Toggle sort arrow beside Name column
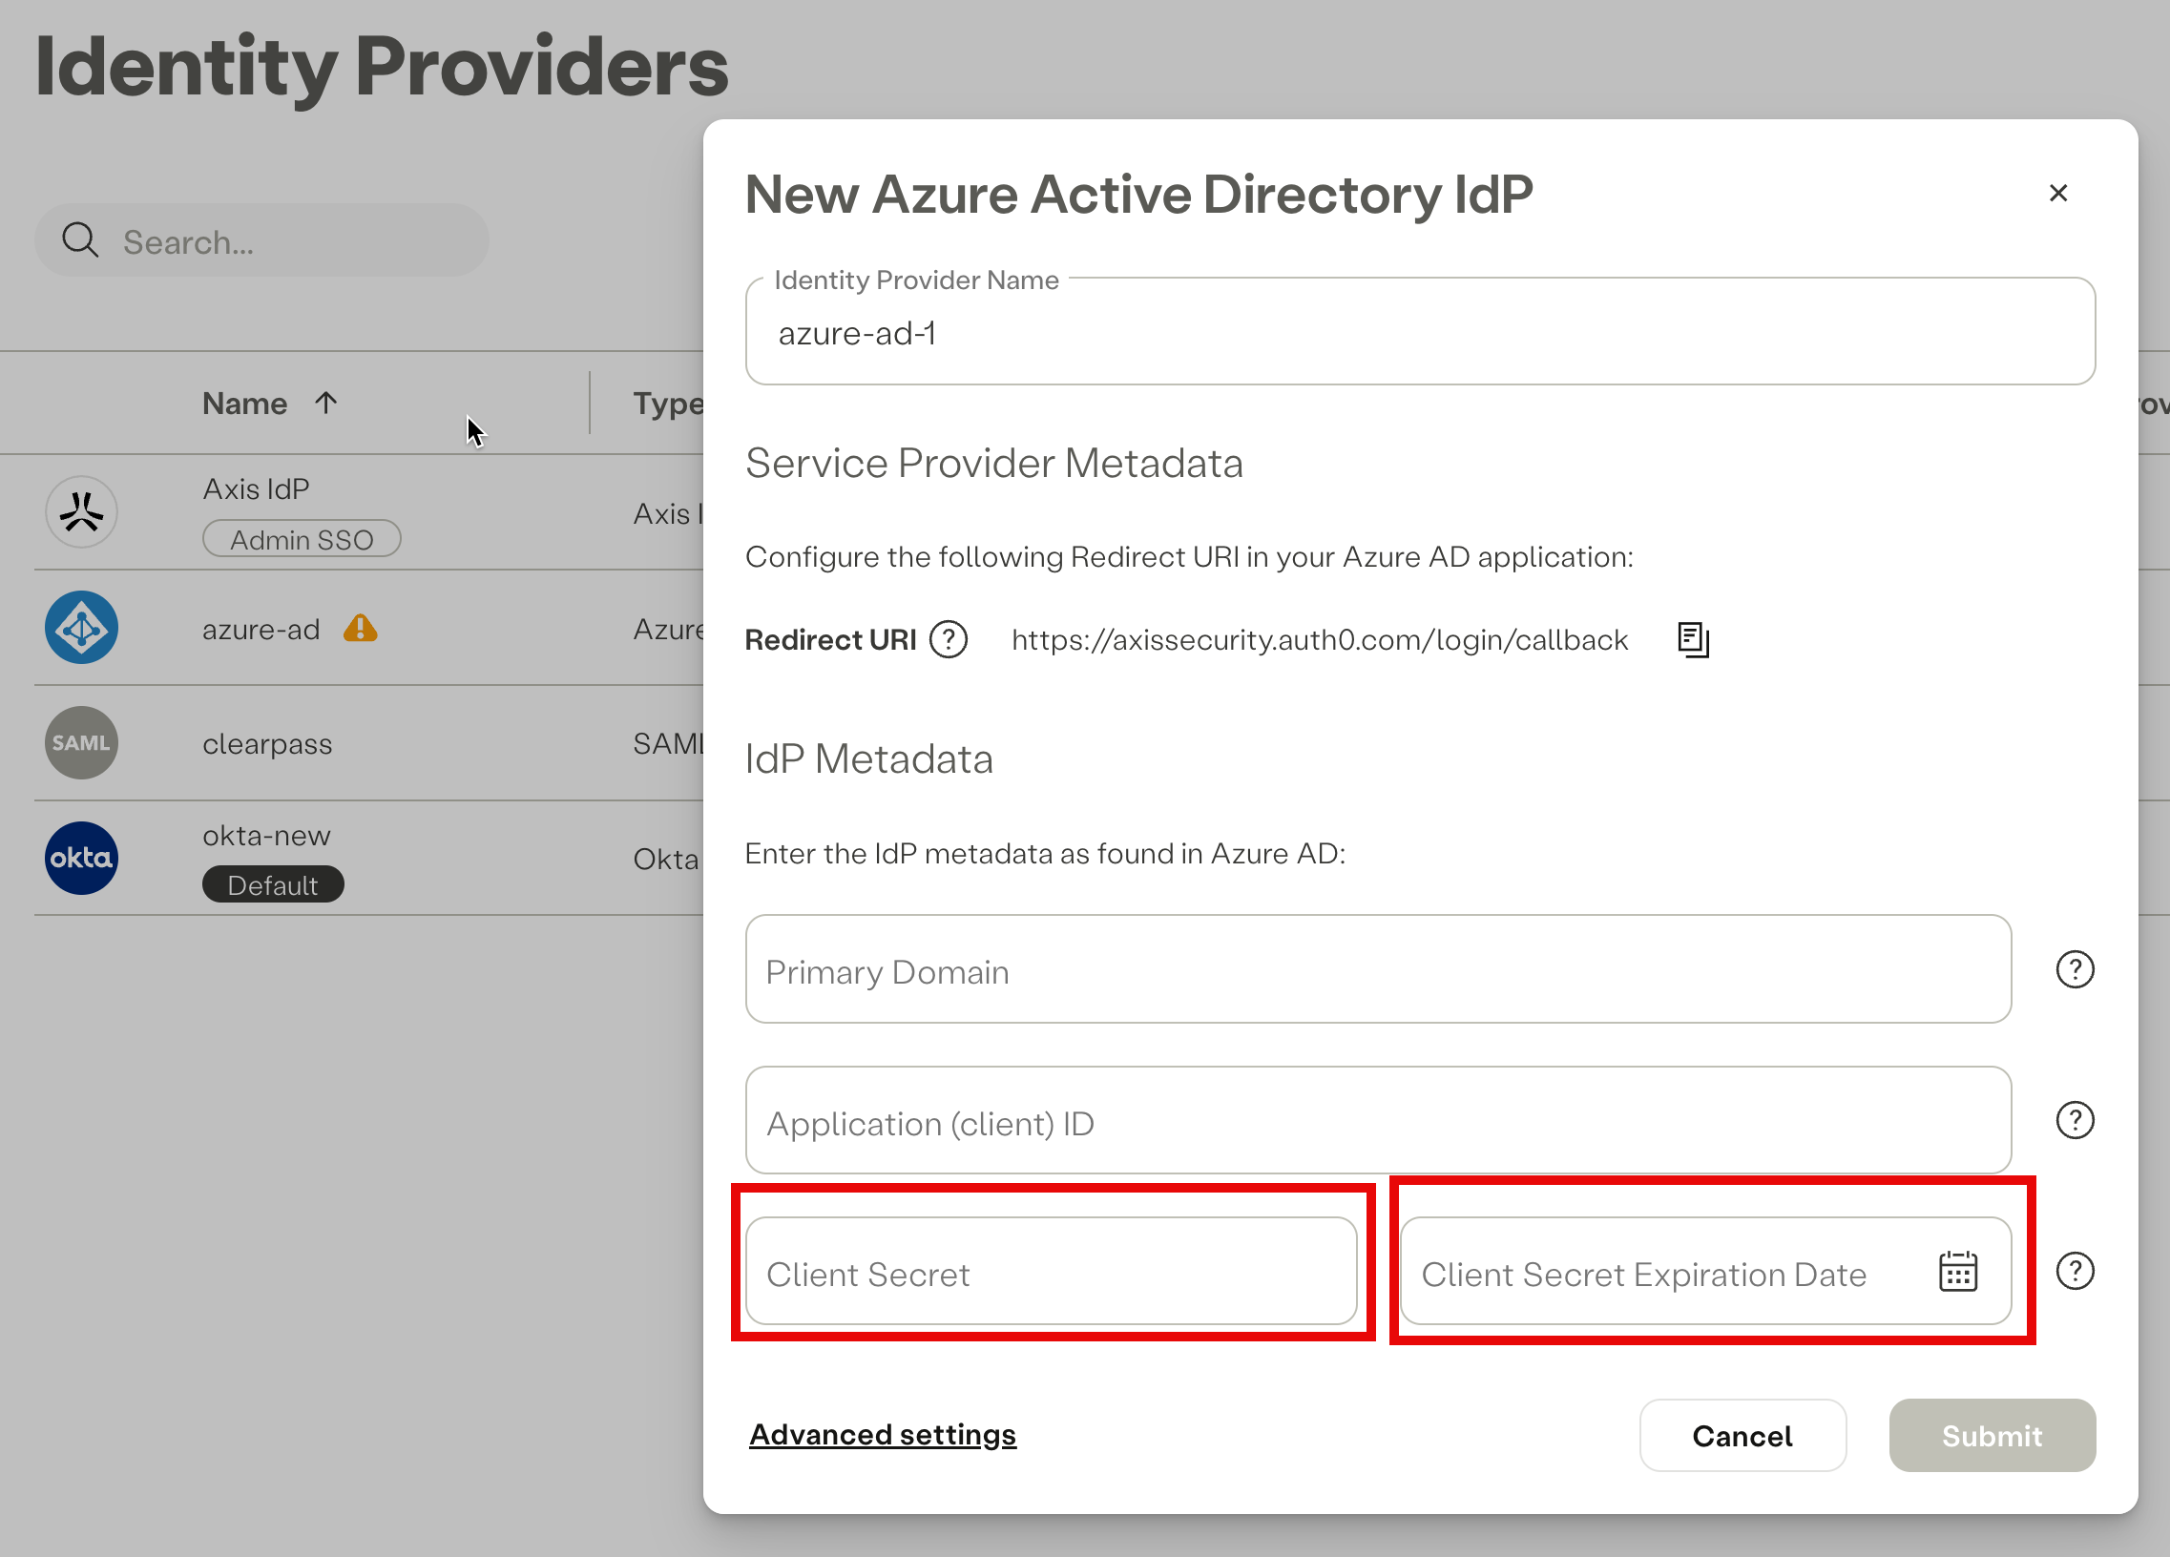Viewport: 2170px width, 1557px height. (326, 403)
